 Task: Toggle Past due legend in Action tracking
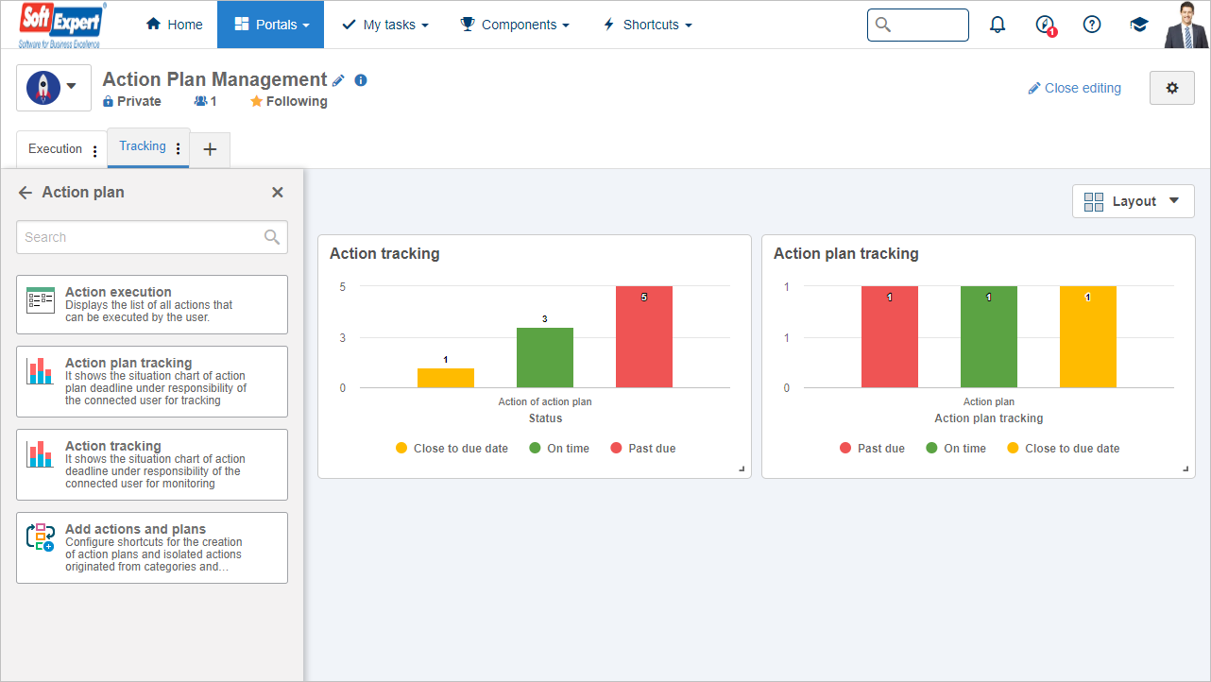(643, 449)
